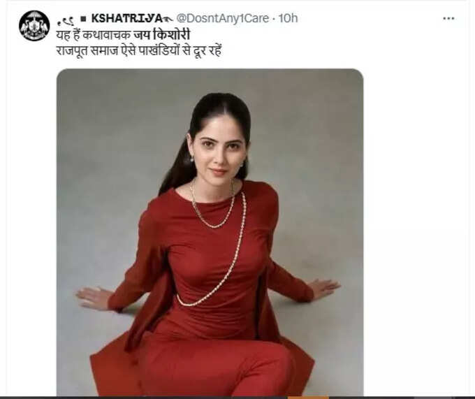Click the black square symbol before KSHATRIYA
This screenshot has width=475, height=399.
pos(83,19)
